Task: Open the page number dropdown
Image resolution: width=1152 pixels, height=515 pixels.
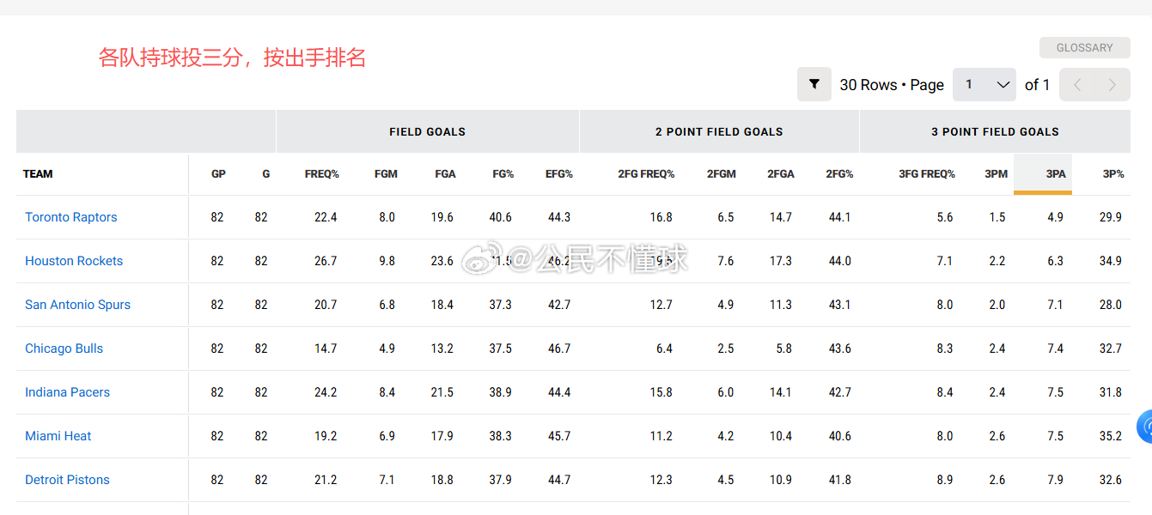Action: [984, 85]
